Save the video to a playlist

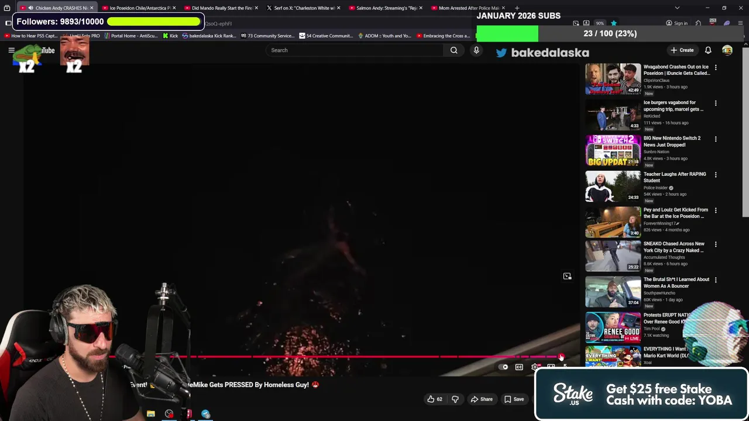pyautogui.click(x=514, y=399)
